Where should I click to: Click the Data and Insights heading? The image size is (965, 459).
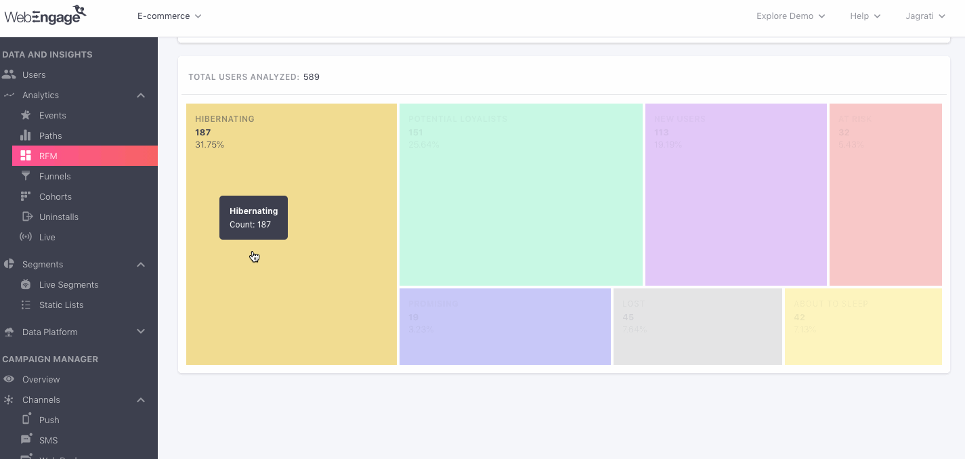[x=47, y=54]
